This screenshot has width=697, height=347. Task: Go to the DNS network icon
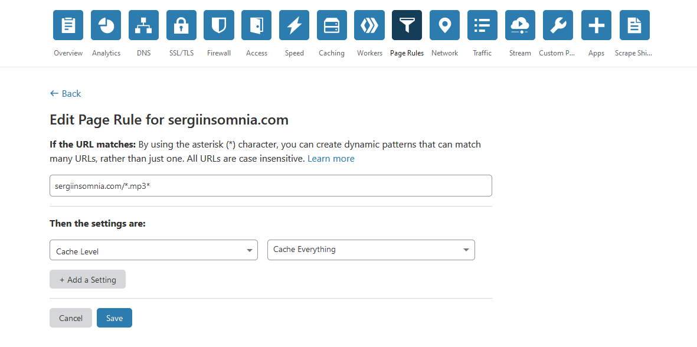[x=143, y=25]
